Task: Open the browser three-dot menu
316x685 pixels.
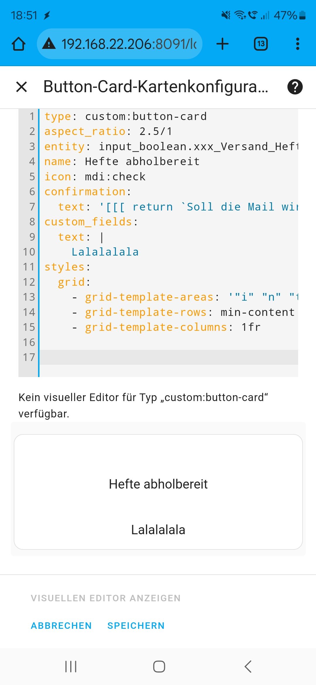Action: pos(298,44)
